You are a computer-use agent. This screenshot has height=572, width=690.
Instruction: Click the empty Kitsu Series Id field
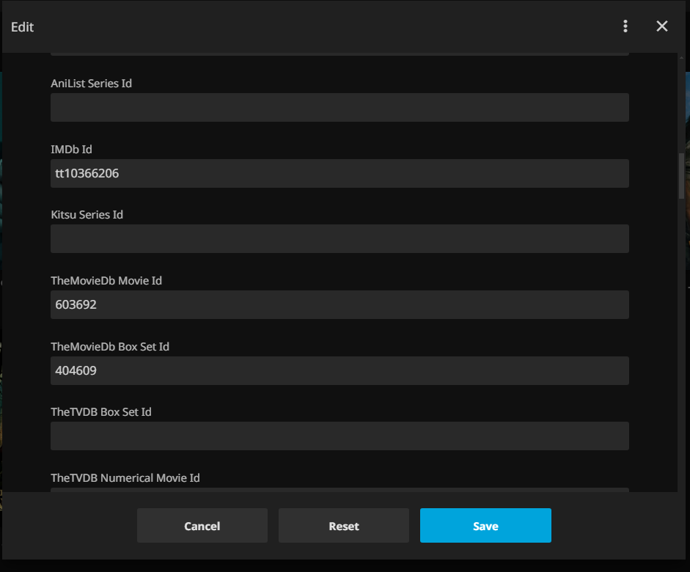340,239
